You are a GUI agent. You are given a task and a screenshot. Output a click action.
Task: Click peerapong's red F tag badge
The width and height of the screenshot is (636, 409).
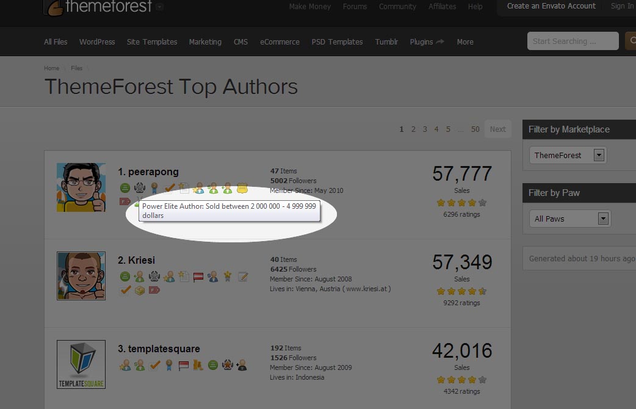pos(125,201)
